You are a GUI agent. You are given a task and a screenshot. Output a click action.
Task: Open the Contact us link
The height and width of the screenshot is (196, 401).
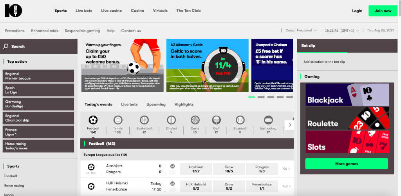131,31
